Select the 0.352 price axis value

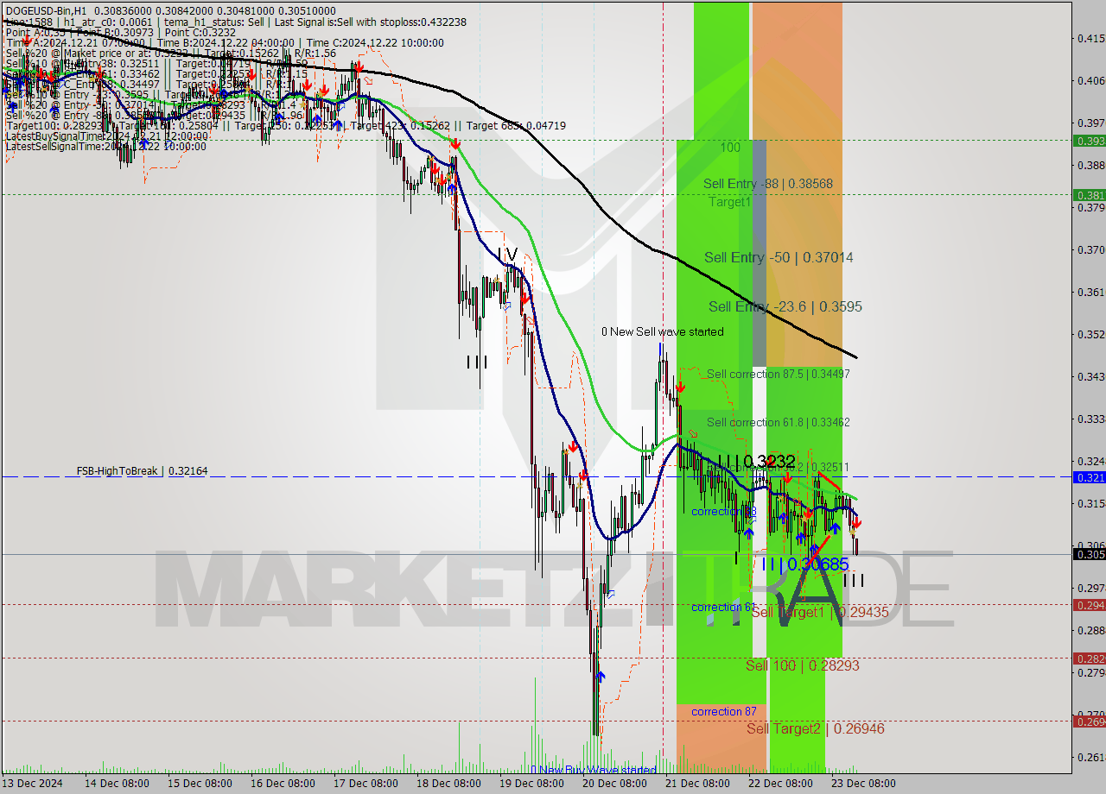1091,334
